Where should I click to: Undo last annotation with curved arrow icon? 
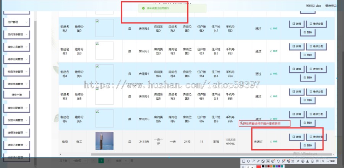coord(278,161)
